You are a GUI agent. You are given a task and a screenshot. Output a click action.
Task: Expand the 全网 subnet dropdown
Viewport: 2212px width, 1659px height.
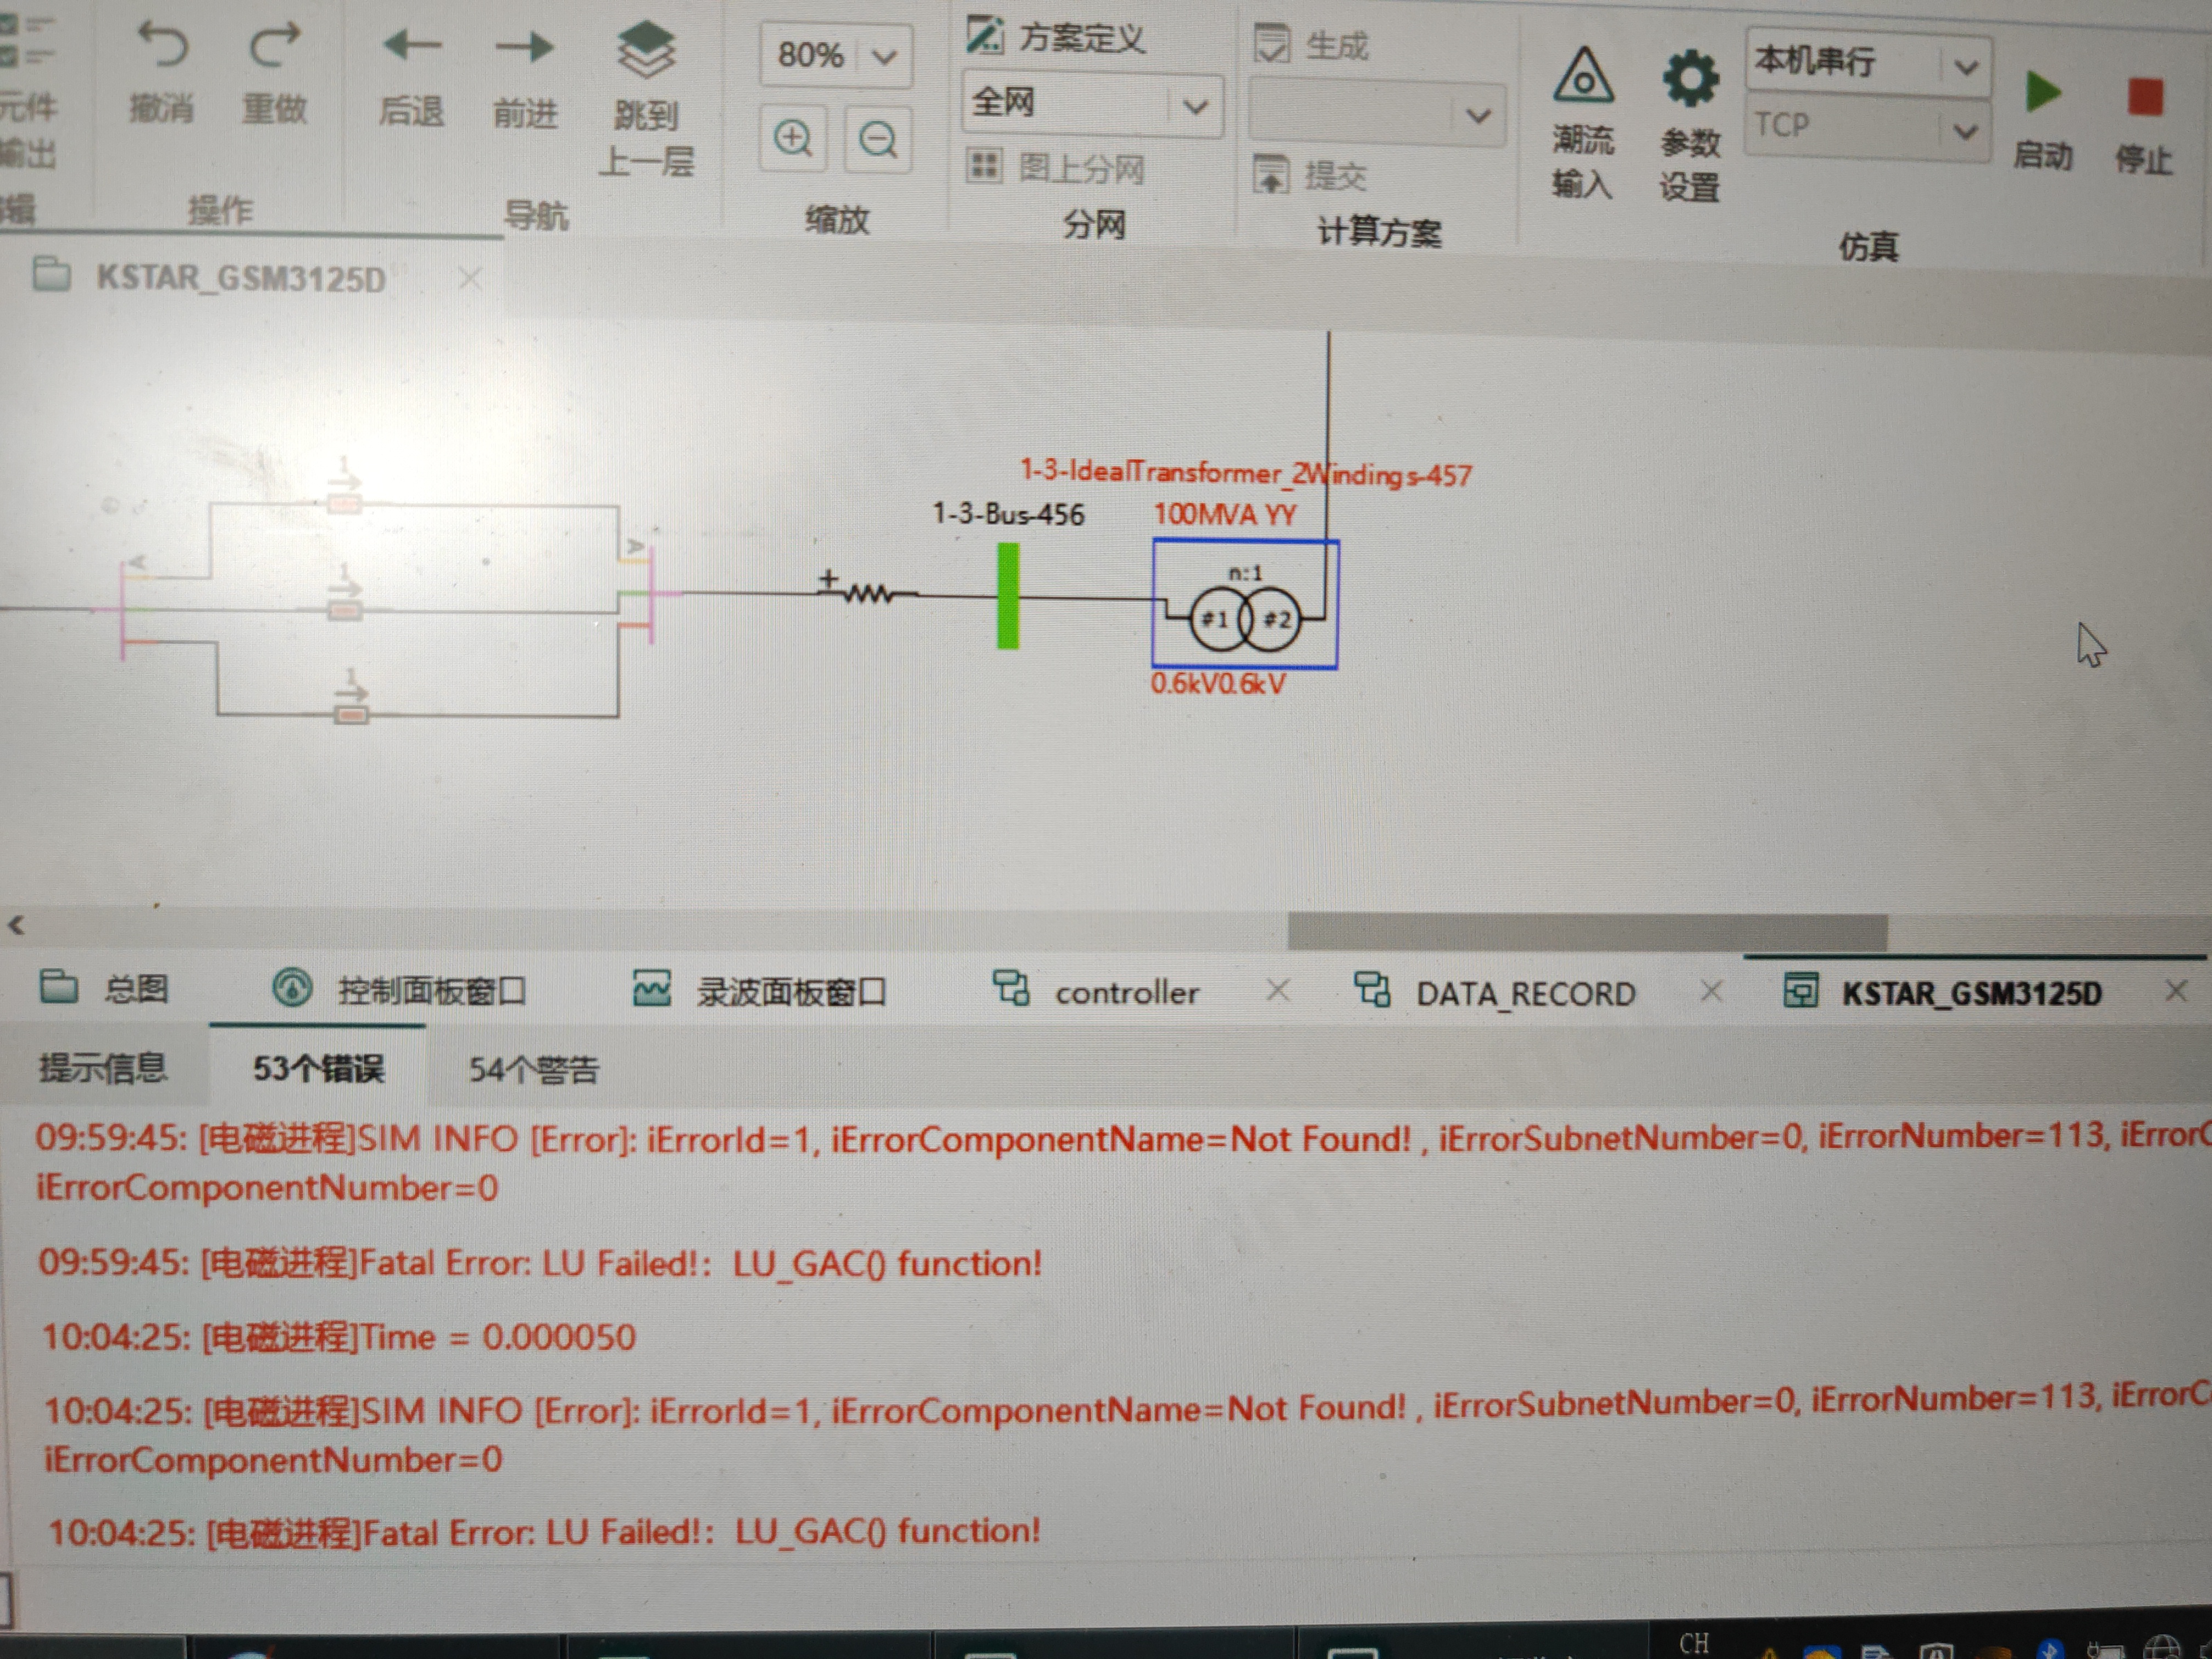click(x=1195, y=106)
